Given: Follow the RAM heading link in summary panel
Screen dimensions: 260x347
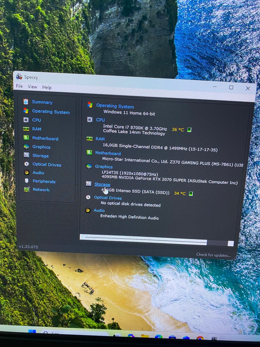Looking at the screenshot, I should pos(100,139).
